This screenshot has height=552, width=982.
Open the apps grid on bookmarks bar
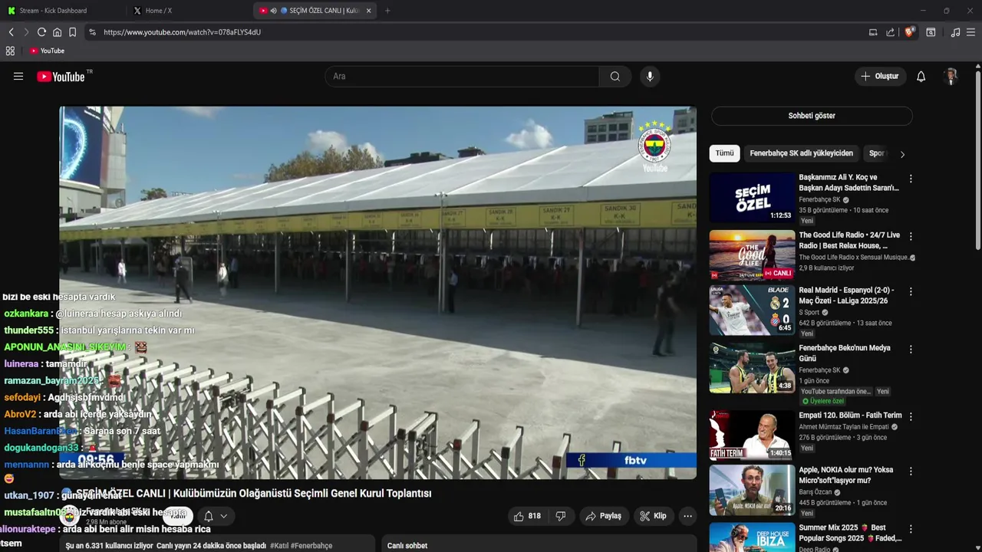[10, 51]
